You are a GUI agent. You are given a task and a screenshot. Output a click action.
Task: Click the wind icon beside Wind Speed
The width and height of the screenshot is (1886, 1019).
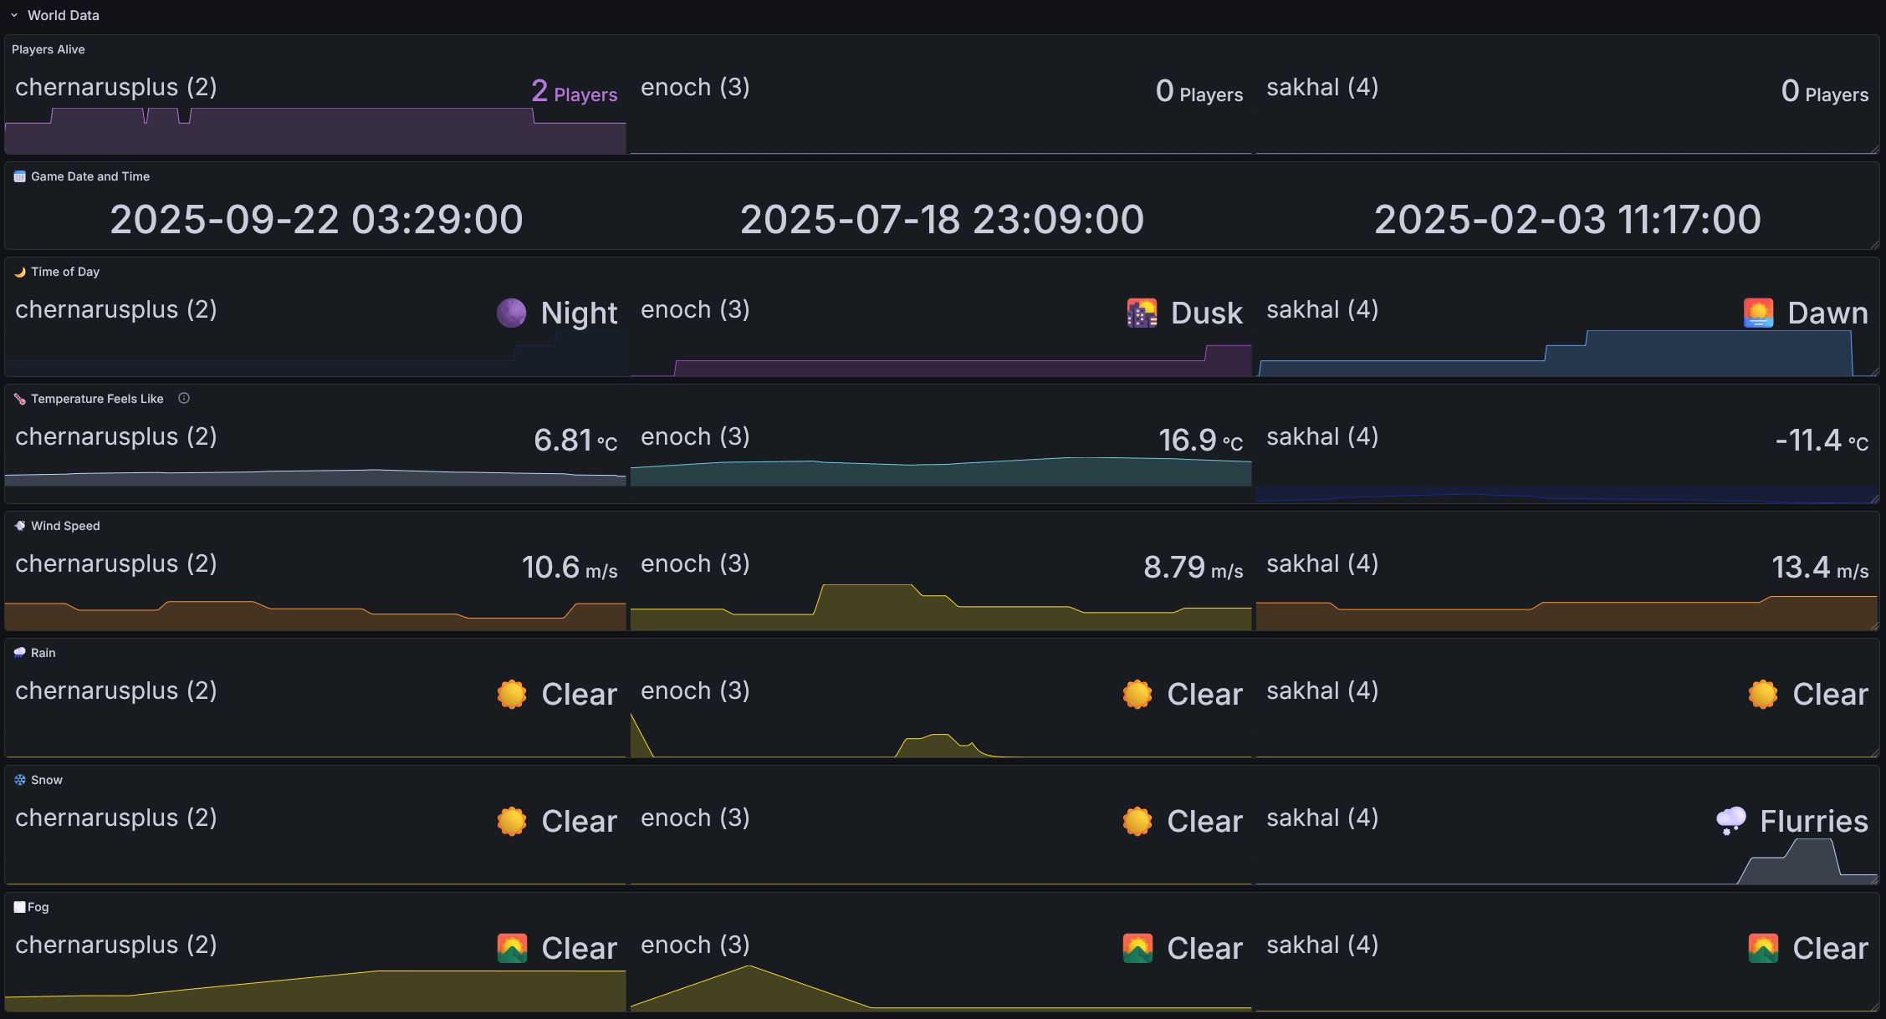click(20, 526)
